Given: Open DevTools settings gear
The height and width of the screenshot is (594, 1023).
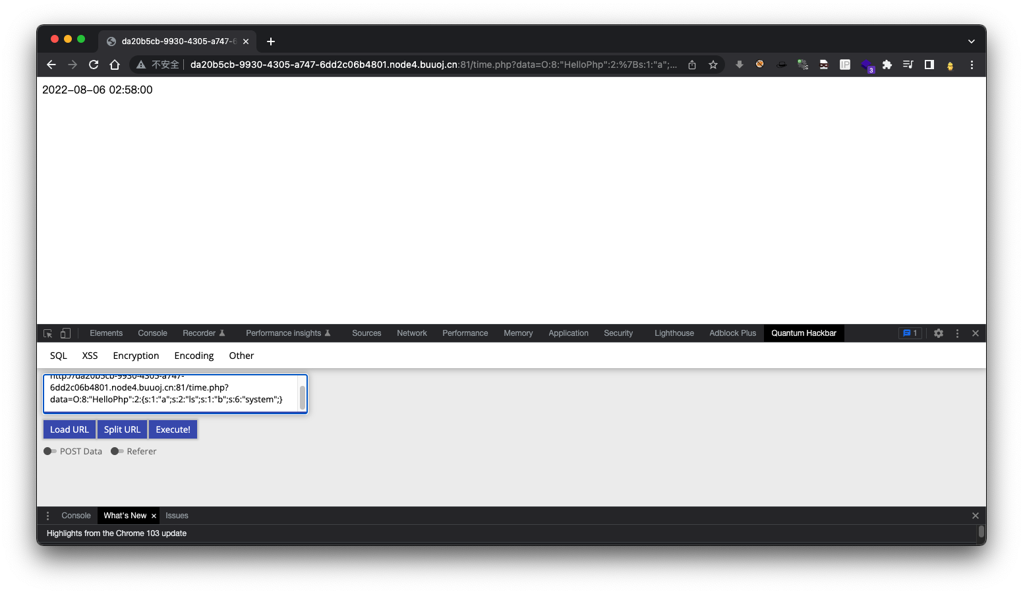Looking at the screenshot, I should point(939,333).
